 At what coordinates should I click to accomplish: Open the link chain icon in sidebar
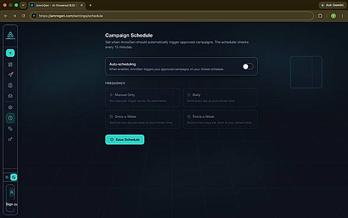[x=10, y=129]
